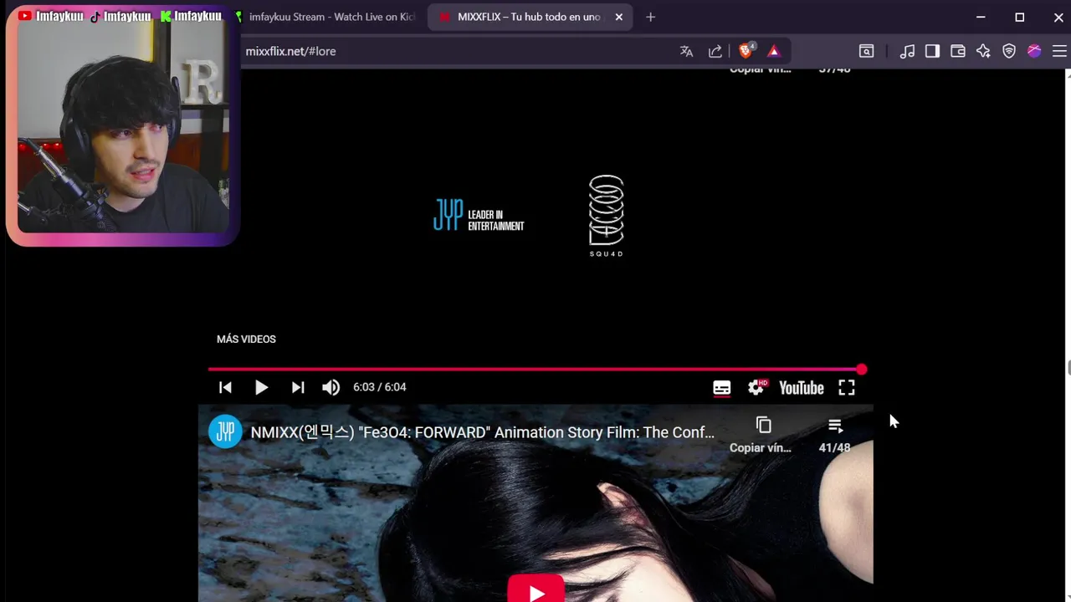
Task: Toggle subtitles closed captions button
Action: click(721, 388)
